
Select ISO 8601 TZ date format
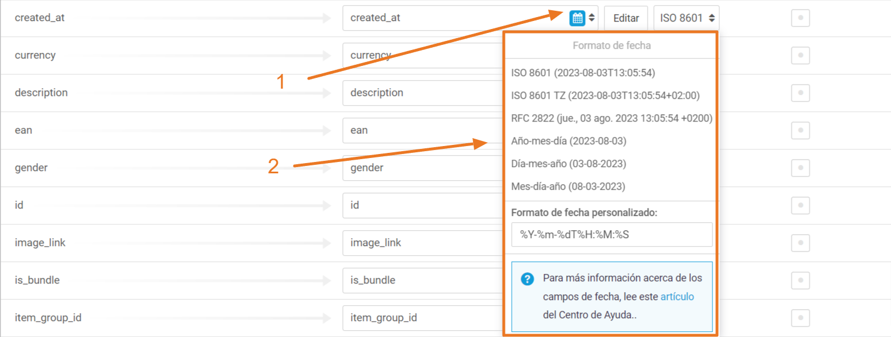click(605, 95)
